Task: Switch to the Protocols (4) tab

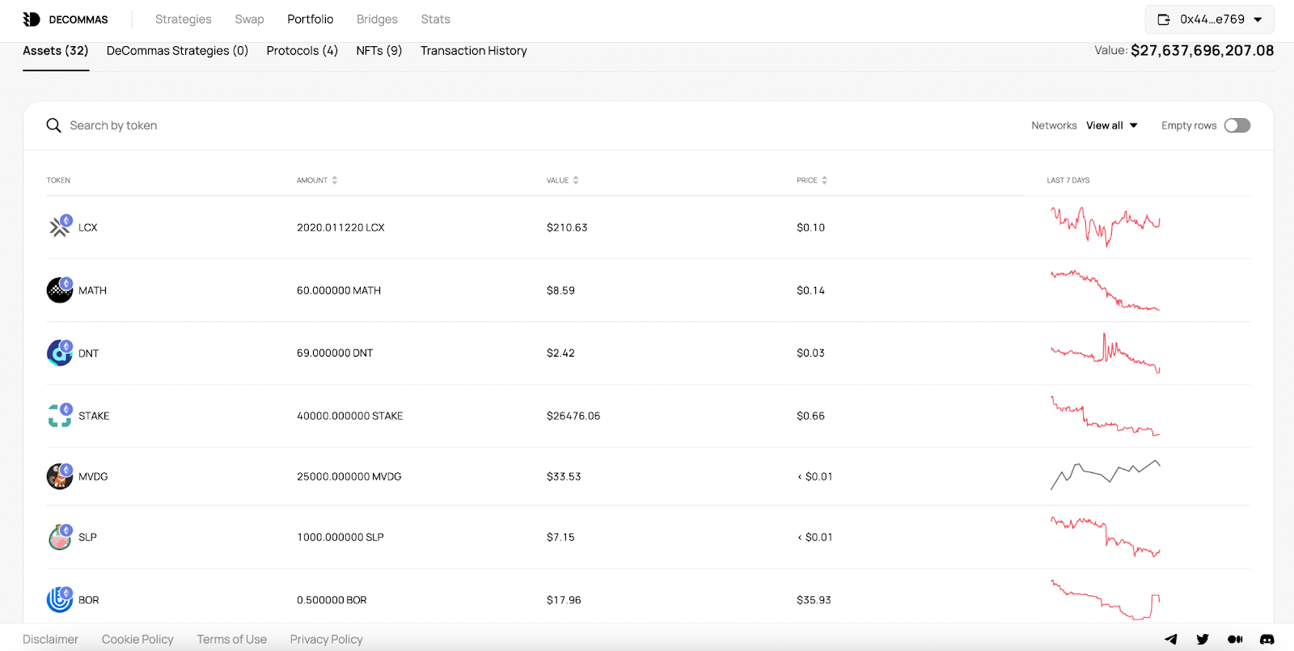Action: coord(302,51)
